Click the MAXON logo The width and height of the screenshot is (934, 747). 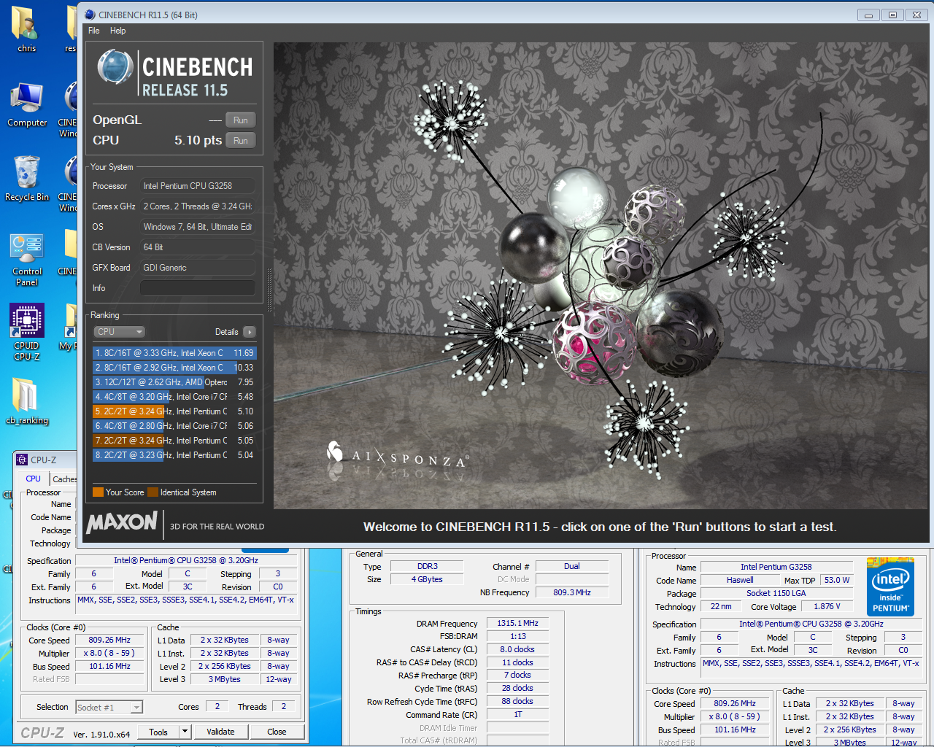122,522
